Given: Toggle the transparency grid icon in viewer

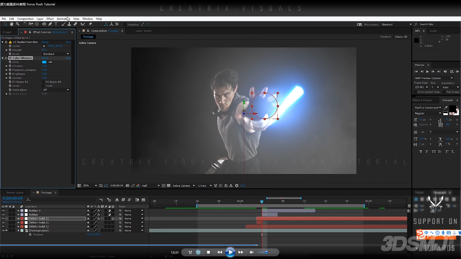Looking at the screenshot, I should (x=169, y=186).
